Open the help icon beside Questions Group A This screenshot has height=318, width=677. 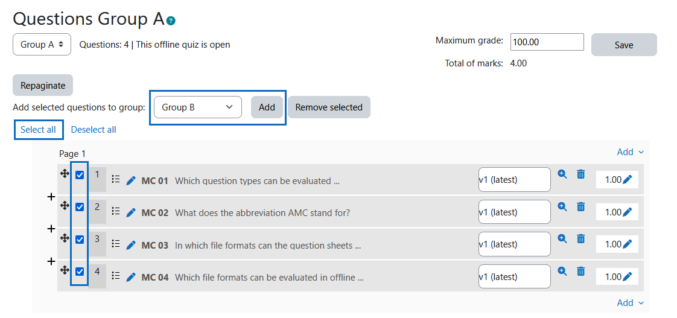[171, 21]
